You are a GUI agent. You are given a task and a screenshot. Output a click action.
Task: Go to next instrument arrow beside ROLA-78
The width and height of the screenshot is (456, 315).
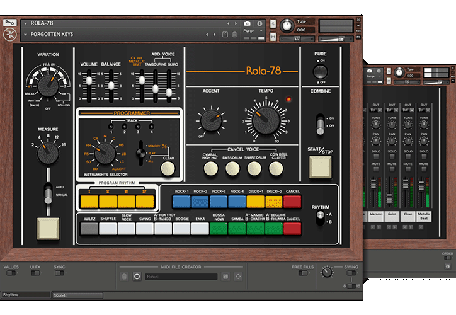click(236, 23)
